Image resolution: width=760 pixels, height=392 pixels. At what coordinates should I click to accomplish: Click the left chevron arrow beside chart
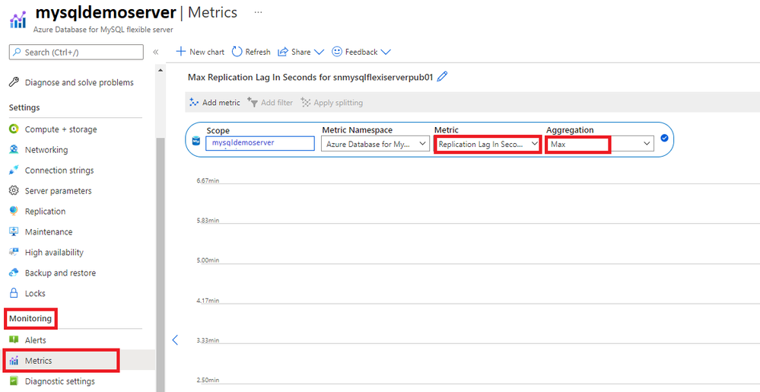tap(176, 340)
